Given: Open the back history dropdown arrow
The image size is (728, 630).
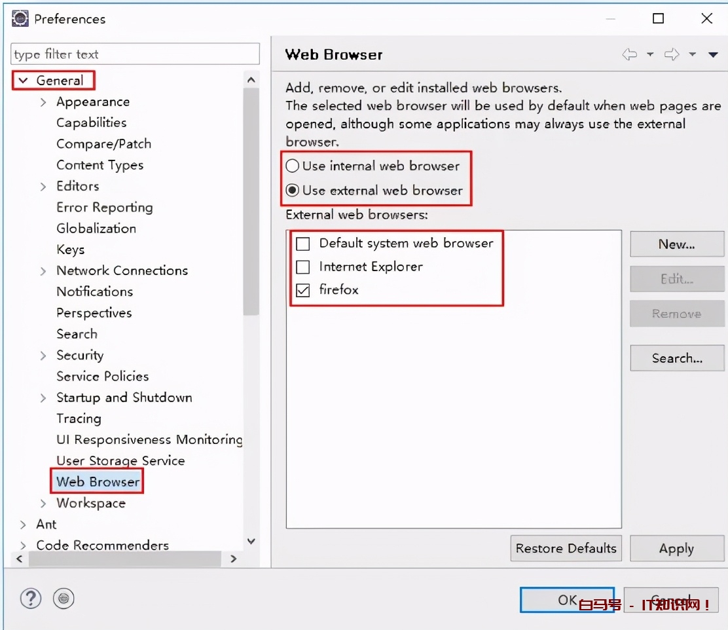Looking at the screenshot, I should tap(650, 55).
